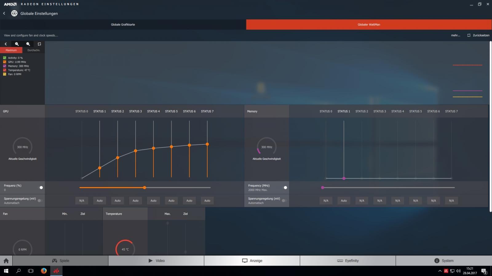Open the Spiele section
The height and width of the screenshot is (276, 492).
click(x=60, y=261)
